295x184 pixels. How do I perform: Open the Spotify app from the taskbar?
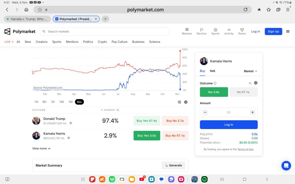pyautogui.click(x=204, y=179)
